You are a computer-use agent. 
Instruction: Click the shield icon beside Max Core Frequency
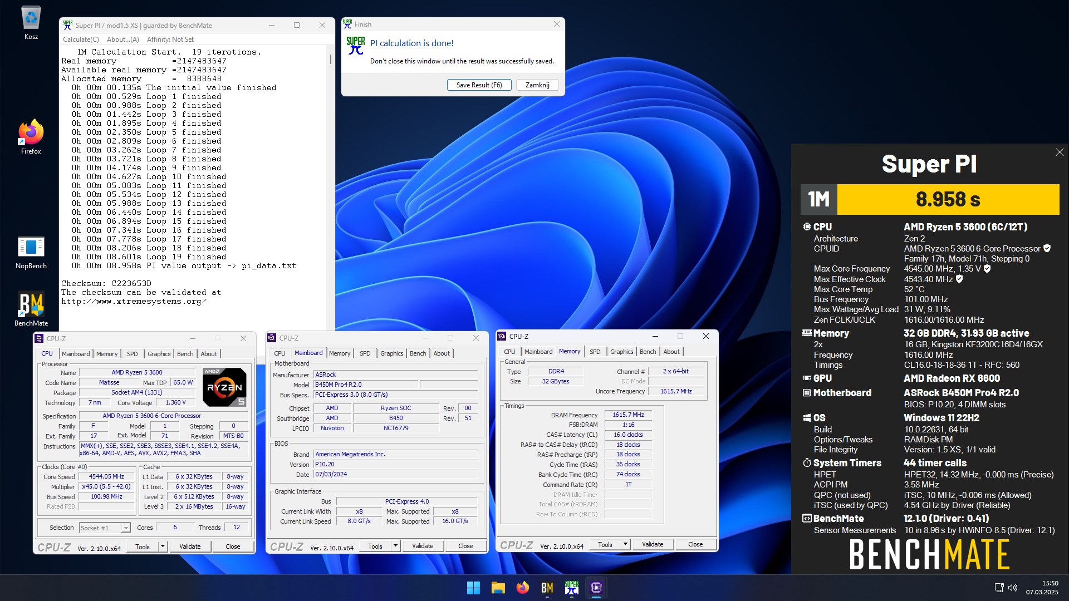point(987,269)
